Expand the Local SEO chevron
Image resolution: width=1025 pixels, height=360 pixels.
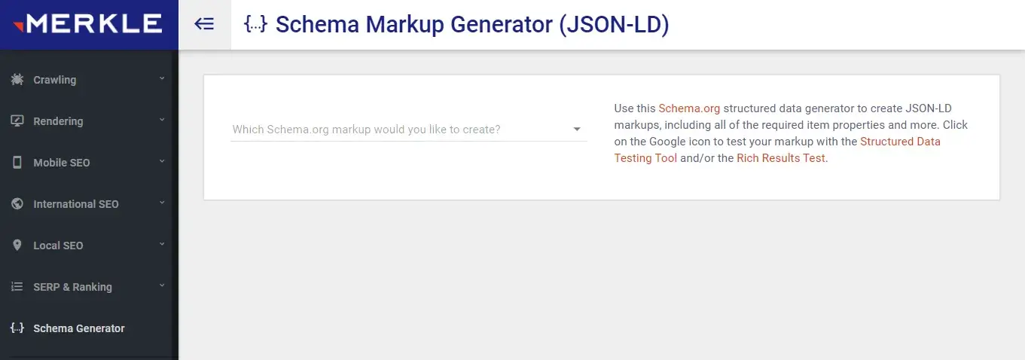coord(162,244)
